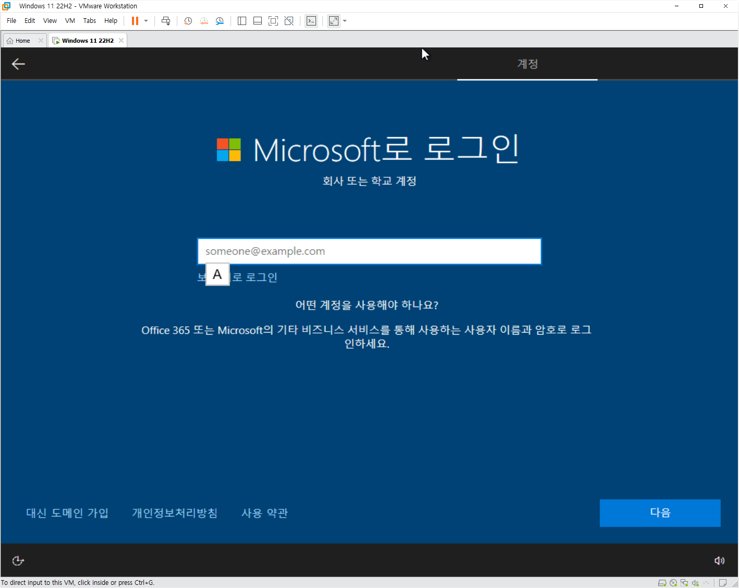This screenshot has height=588, width=739.
Task: Click the 어떤 계정을 사용해야 하나요? text
Action: click(x=367, y=305)
